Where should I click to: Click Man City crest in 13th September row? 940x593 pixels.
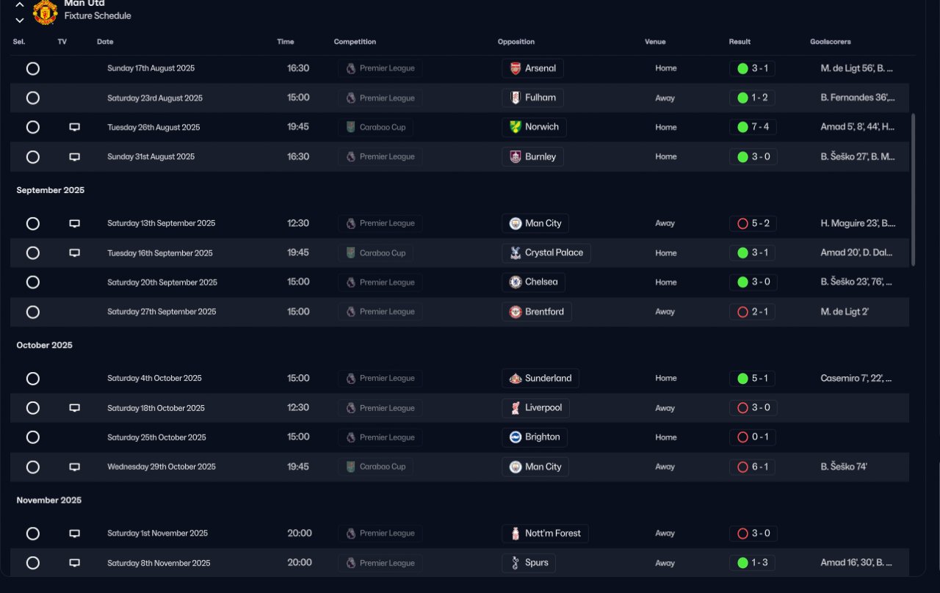(x=516, y=223)
